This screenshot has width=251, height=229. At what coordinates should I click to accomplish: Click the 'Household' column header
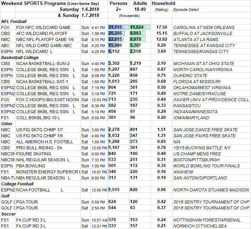[x=163, y=3]
